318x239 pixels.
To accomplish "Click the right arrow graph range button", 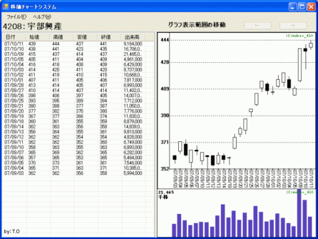I will pyautogui.click(x=293, y=26).
